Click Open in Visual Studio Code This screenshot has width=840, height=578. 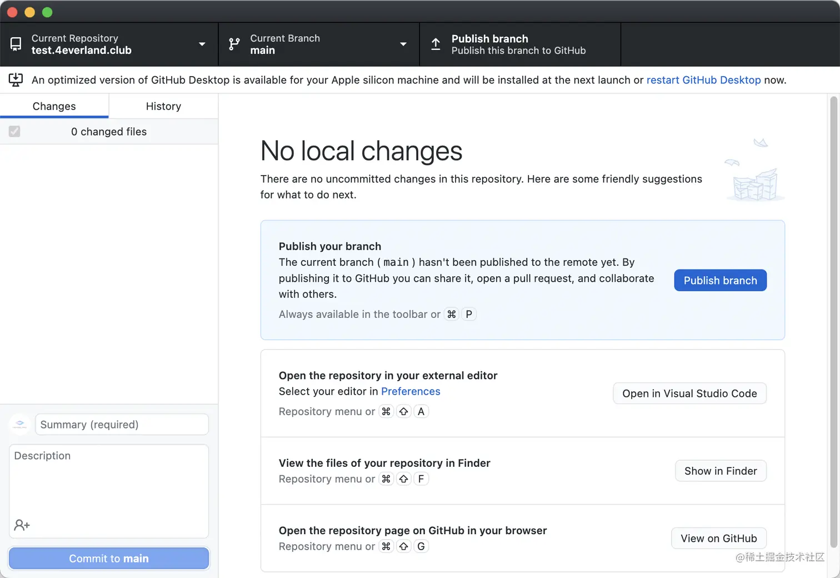pyautogui.click(x=689, y=393)
